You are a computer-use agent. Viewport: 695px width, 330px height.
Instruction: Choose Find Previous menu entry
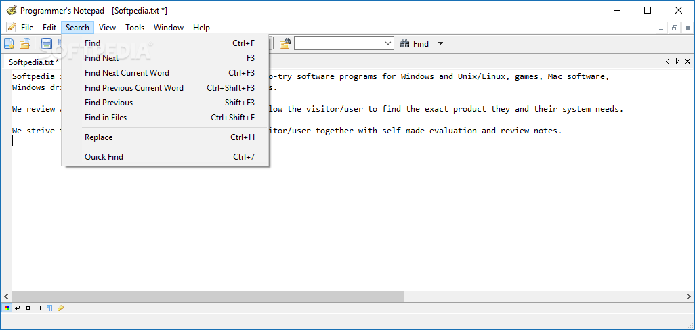click(165, 103)
